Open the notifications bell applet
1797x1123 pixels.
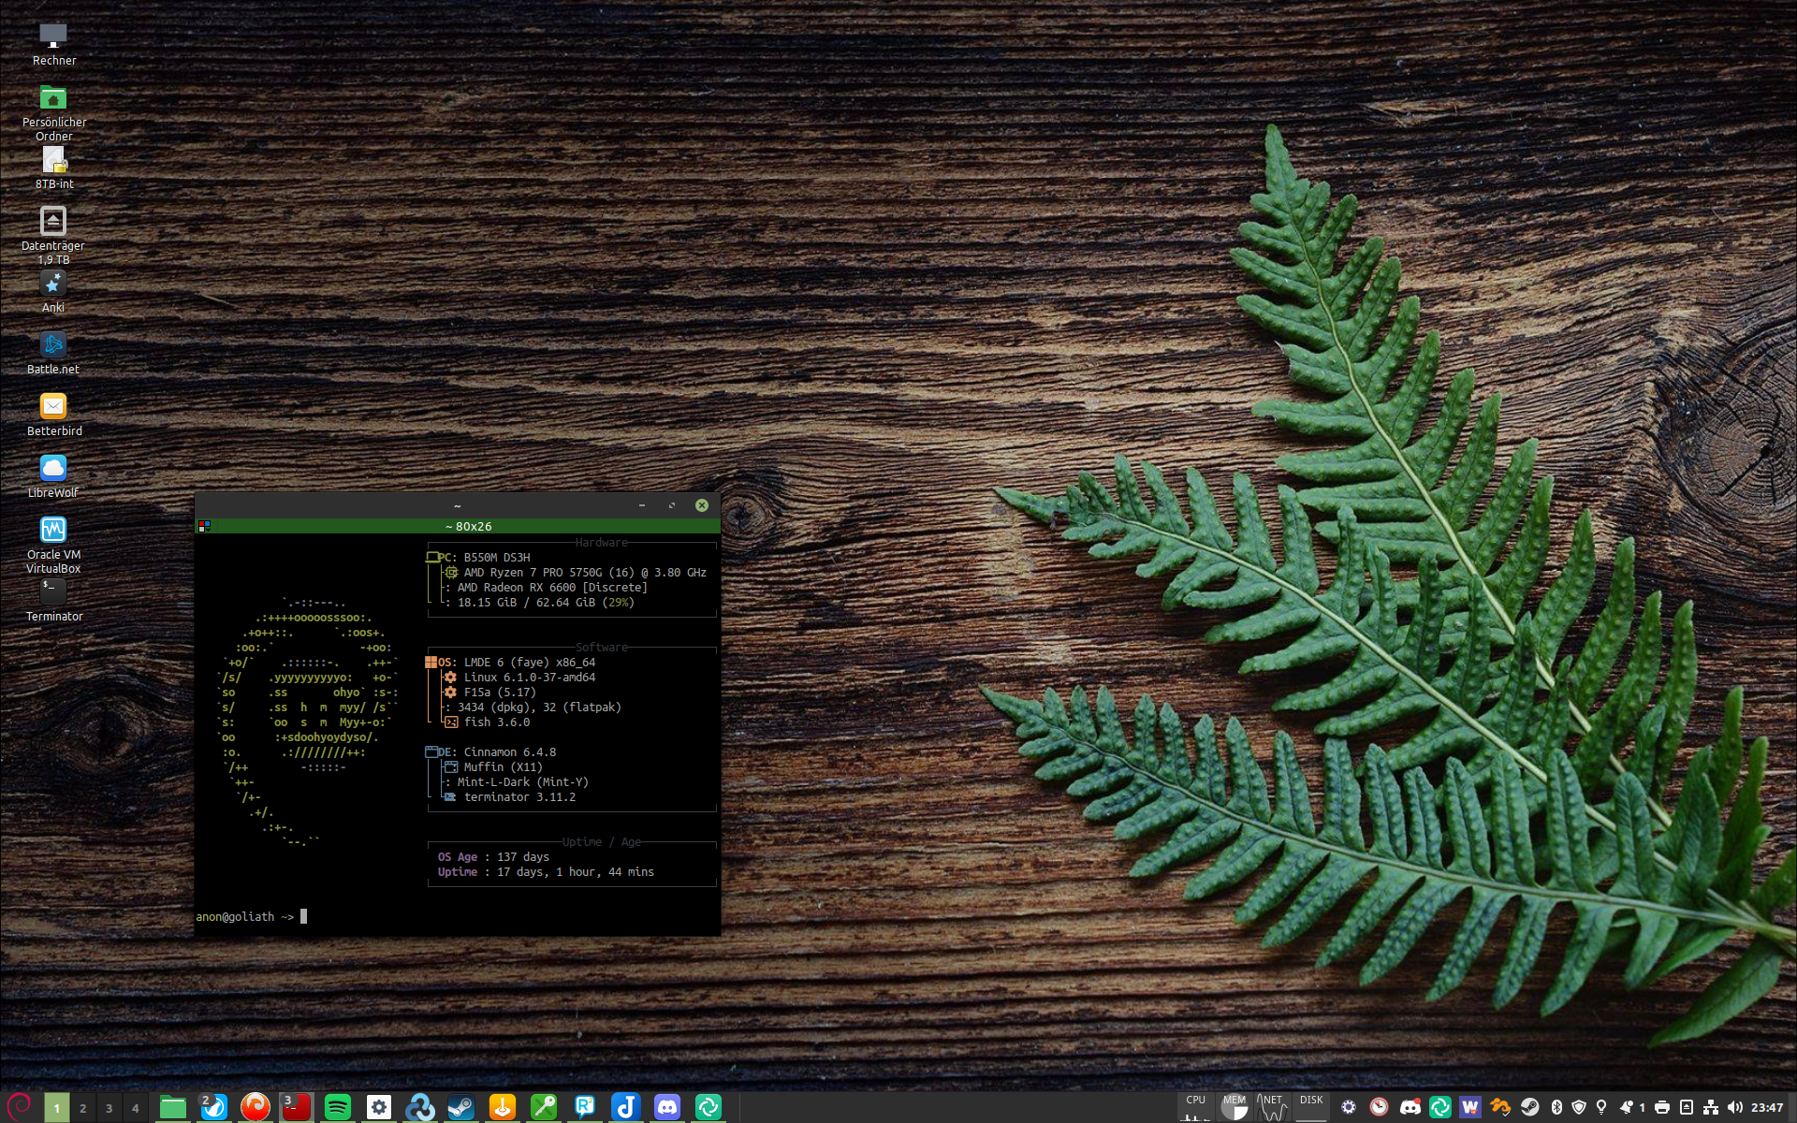(x=1633, y=1108)
